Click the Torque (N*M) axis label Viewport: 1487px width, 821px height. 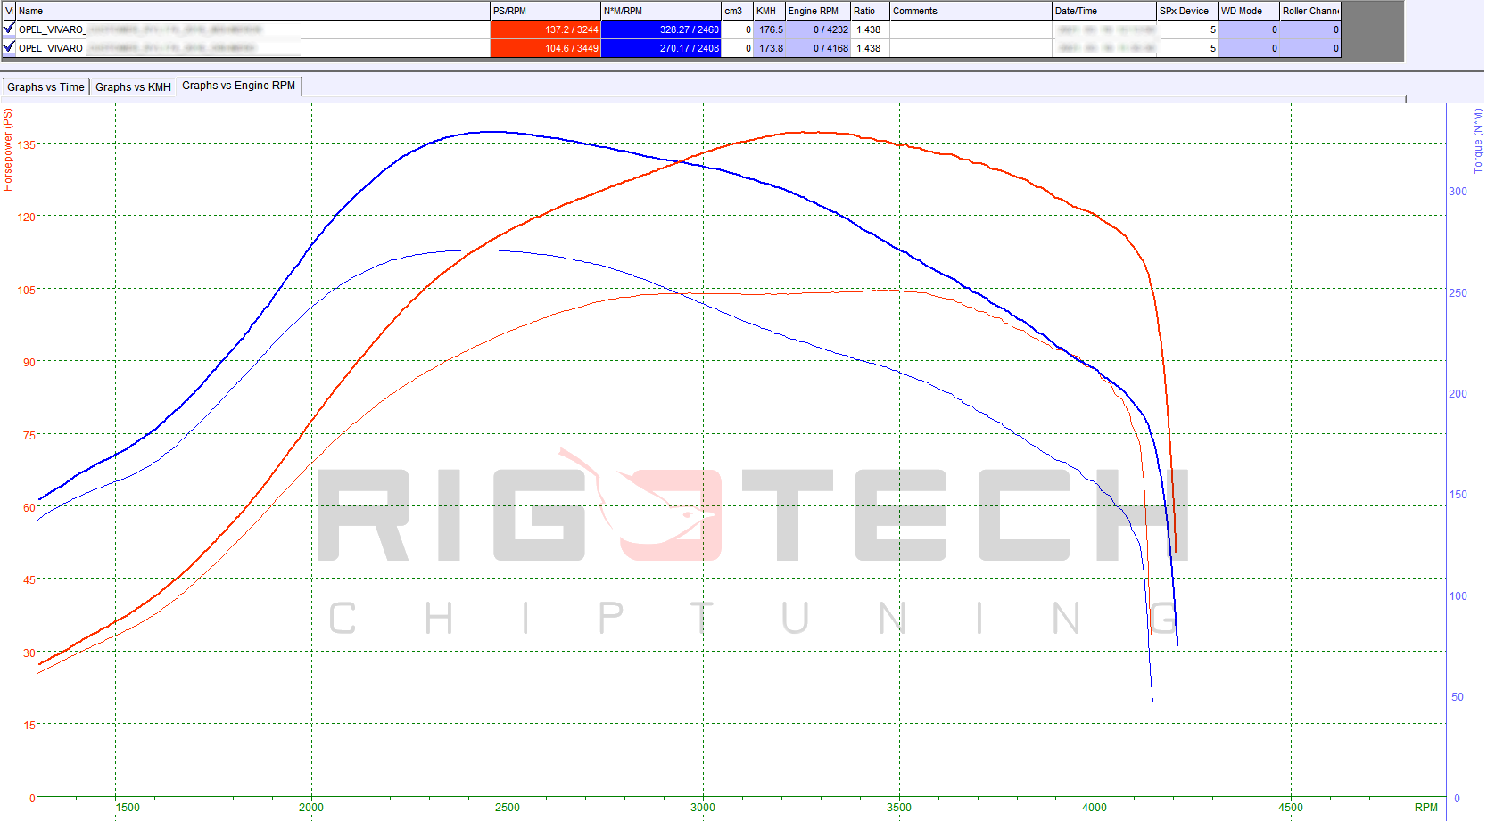(1478, 140)
